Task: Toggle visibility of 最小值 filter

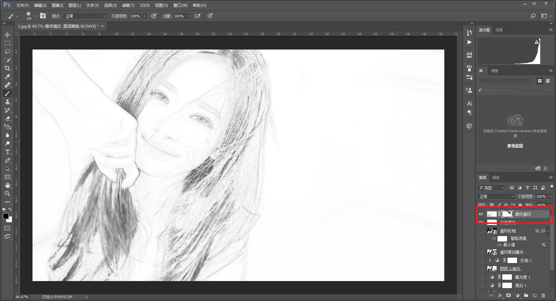Action: pos(499,245)
